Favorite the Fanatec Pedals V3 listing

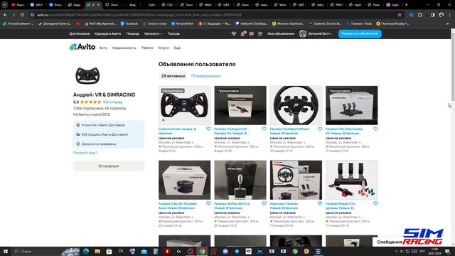375,203
